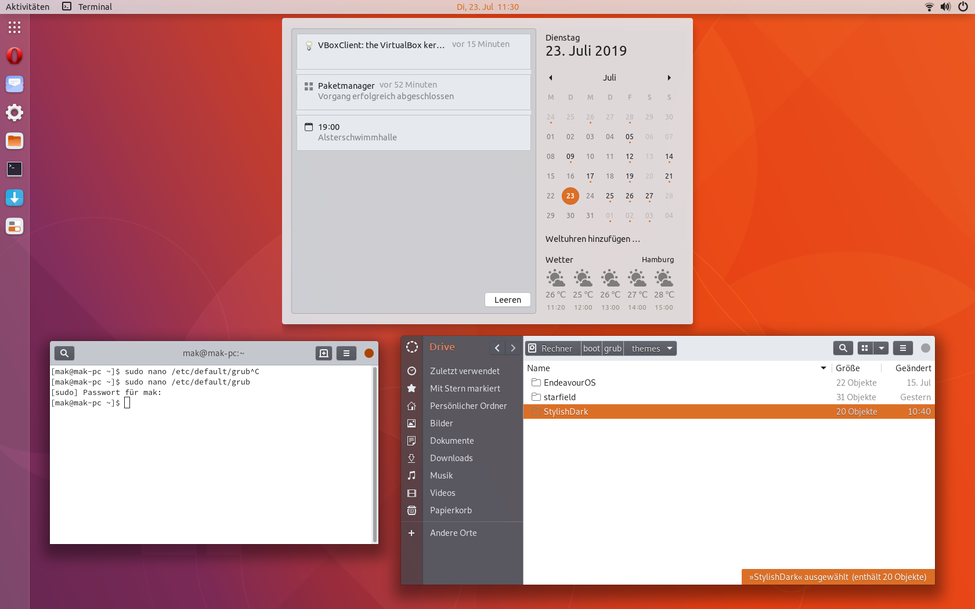Click Weltuhren hinzufügen link
Screen dimensions: 975x609
click(x=593, y=239)
